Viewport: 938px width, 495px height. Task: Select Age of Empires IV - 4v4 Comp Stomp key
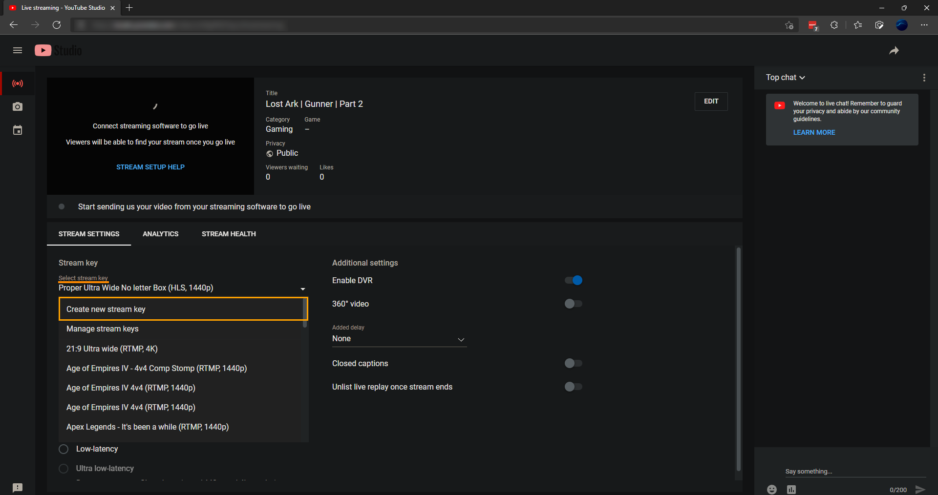[x=183, y=368]
